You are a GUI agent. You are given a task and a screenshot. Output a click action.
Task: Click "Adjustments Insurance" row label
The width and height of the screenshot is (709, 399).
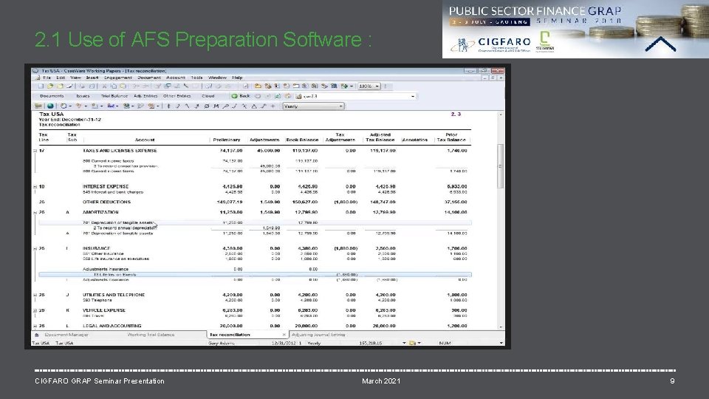106,269
